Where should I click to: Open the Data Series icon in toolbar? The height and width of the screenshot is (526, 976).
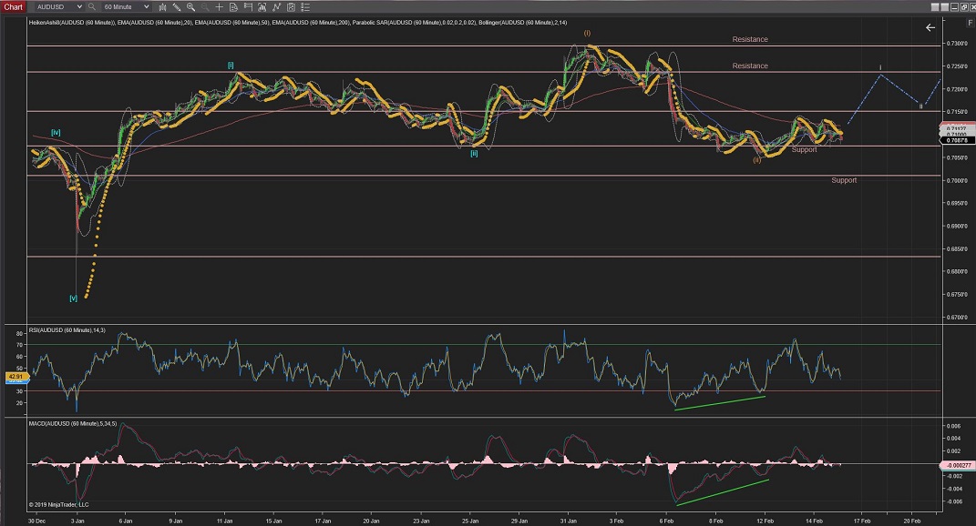(x=262, y=7)
